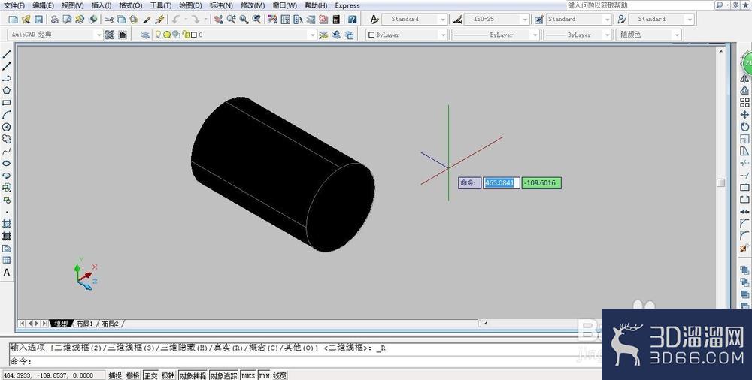This screenshot has height=380, width=752.
Task: Select the 模型 model tab
Action: (61, 324)
